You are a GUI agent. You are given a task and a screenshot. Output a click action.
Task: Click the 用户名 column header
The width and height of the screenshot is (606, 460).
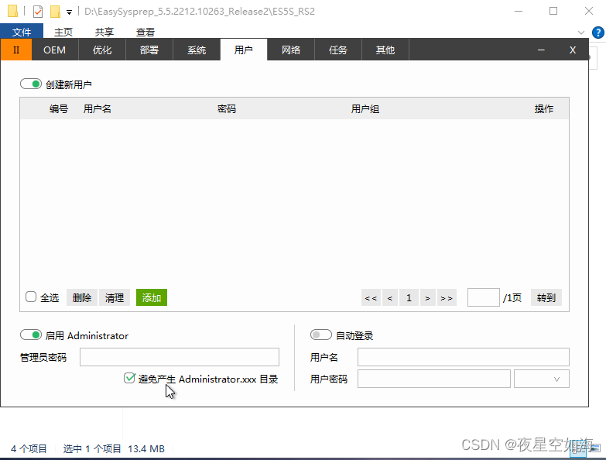click(98, 109)
